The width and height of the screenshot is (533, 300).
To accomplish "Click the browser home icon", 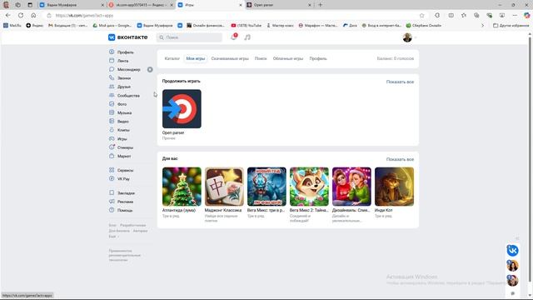I will click(33, 15).
